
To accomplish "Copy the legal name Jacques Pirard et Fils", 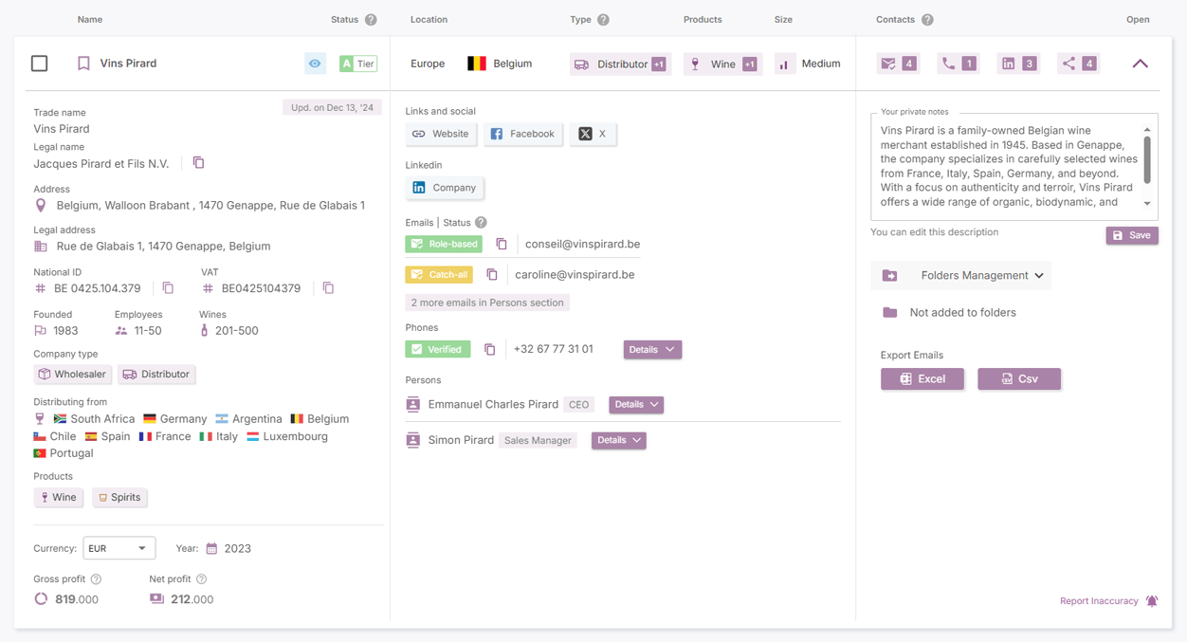I will tap(198, 163).
